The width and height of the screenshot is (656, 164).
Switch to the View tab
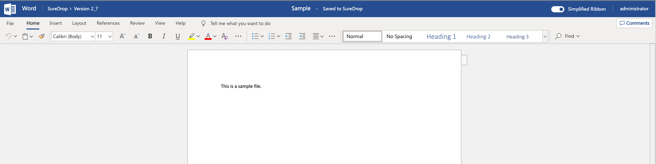pos(160,23)
